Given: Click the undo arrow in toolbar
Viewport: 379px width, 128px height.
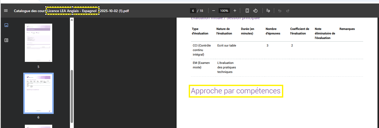Looking at the screenshot, I should coord(280,11).
